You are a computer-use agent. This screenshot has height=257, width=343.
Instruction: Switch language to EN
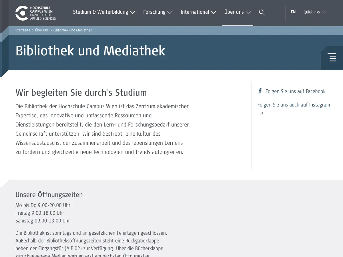pyautogui.click(x=293, y=12)
